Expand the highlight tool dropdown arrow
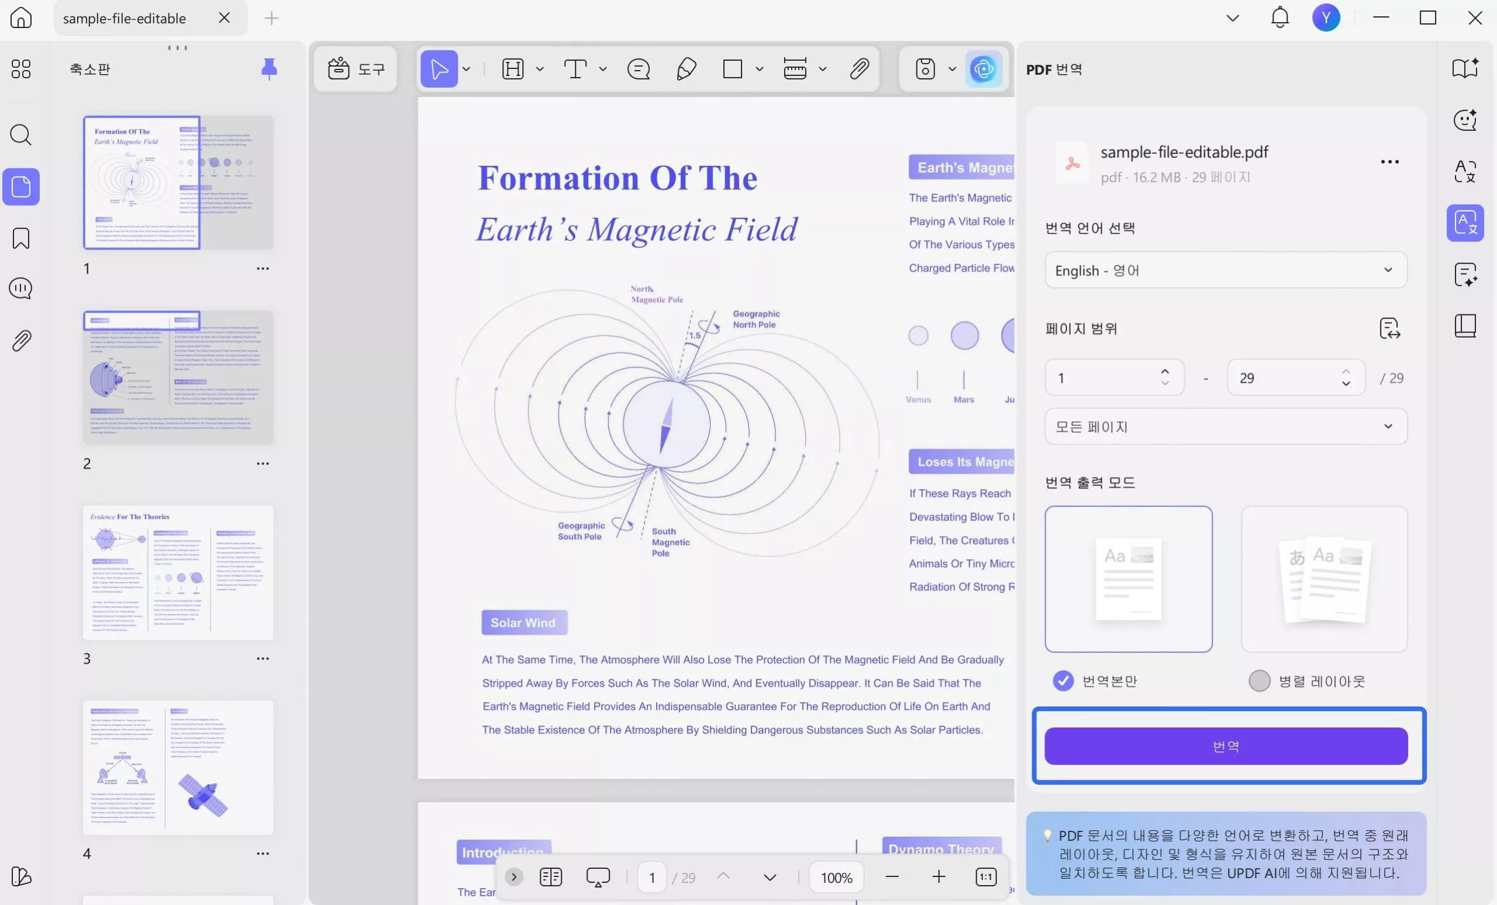 point(540,69)
